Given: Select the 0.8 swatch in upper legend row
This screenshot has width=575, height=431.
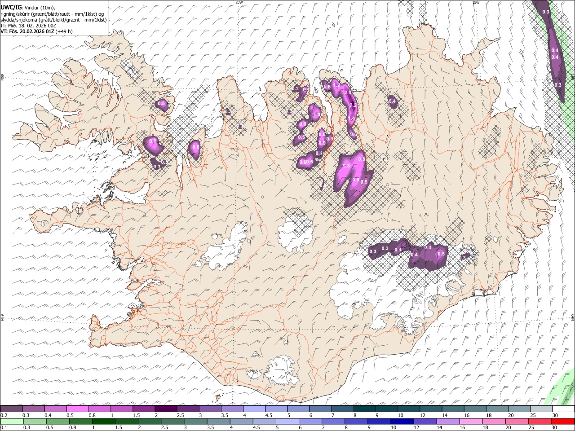Looking at the screenshot, I should [x=99, y=409].
